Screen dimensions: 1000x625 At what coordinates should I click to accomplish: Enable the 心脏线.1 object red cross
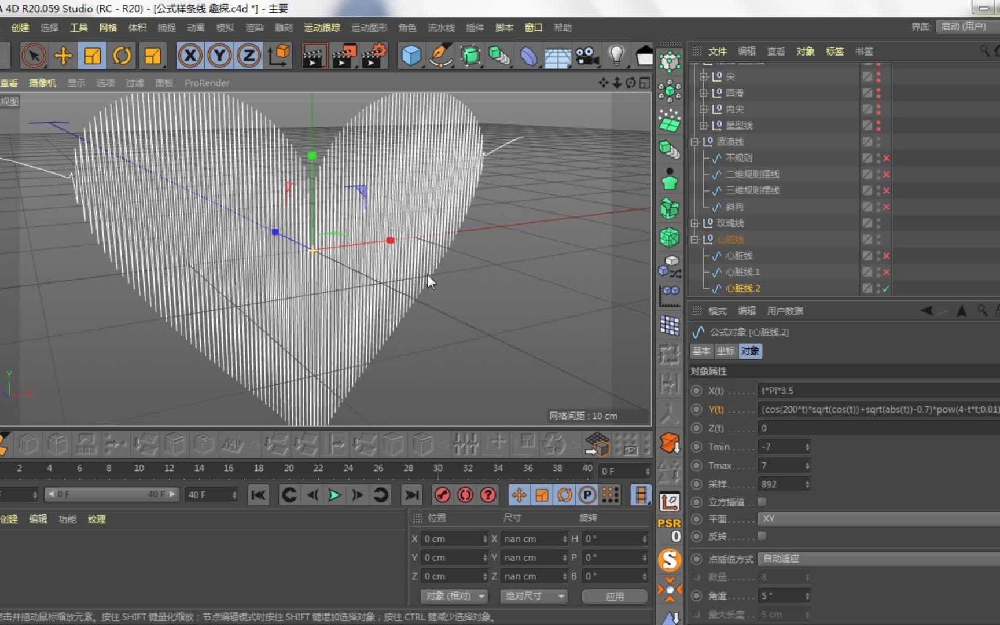pyautogui.click(x=886, y=272)
